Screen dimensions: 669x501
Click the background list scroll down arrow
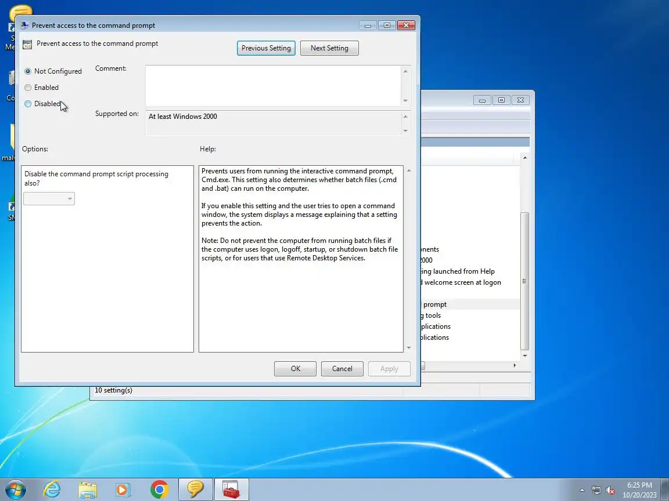coord(525,355)
